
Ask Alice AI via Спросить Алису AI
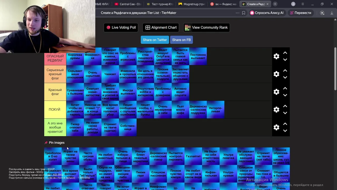[x=267, y=13]
